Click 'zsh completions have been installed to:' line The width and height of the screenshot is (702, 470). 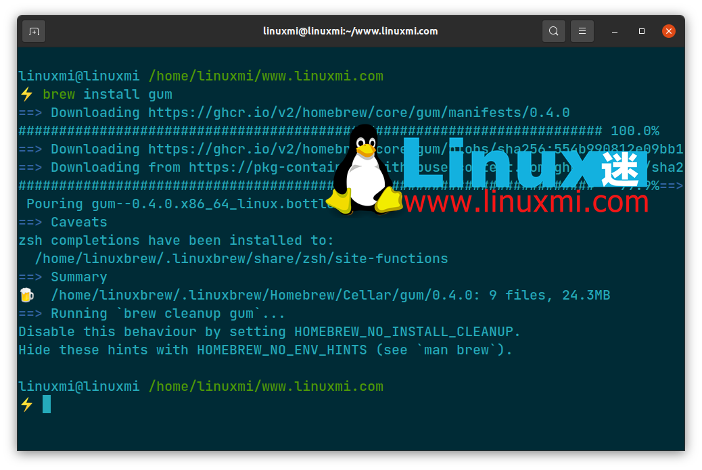[176, 241]
